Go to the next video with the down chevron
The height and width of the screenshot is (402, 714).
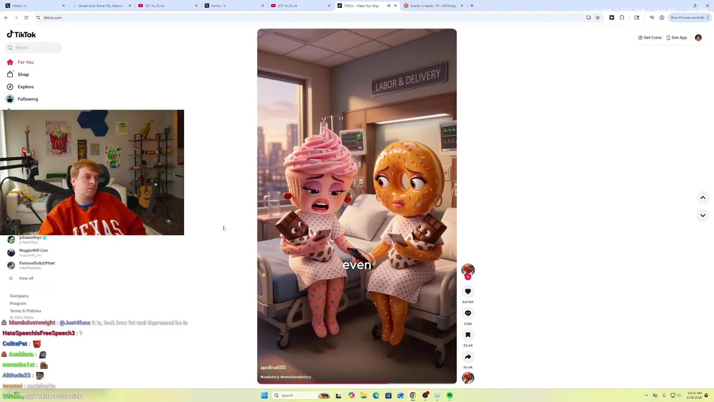[703, 216]
